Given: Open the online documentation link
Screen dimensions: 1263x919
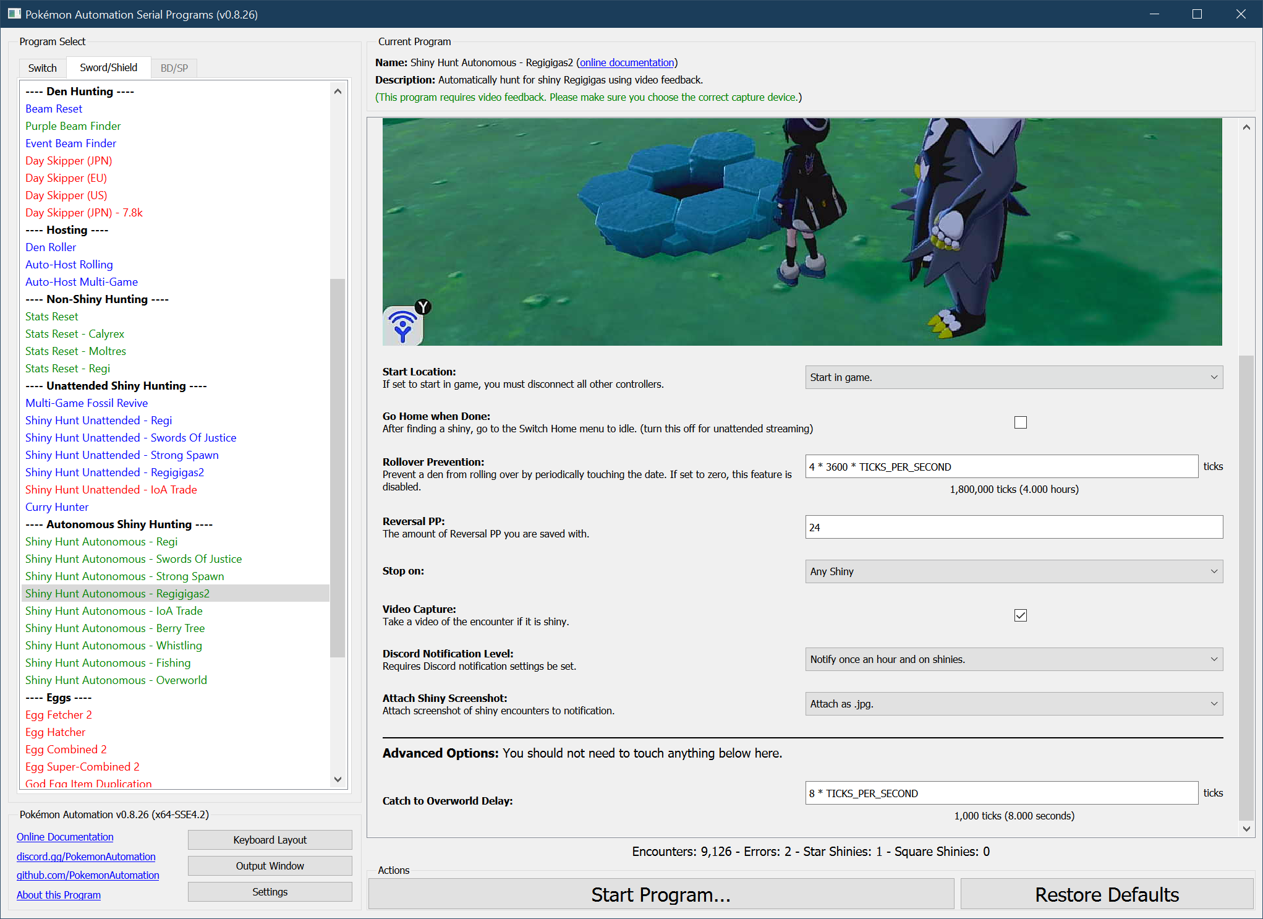Looking at the screenshot, I should [x=626, y=62].
